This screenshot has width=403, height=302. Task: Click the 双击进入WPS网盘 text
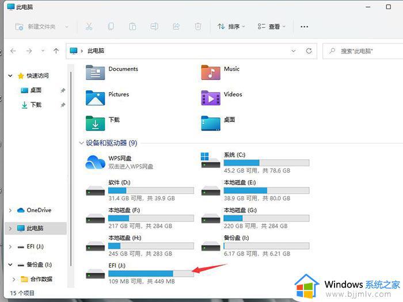(131, 166)
